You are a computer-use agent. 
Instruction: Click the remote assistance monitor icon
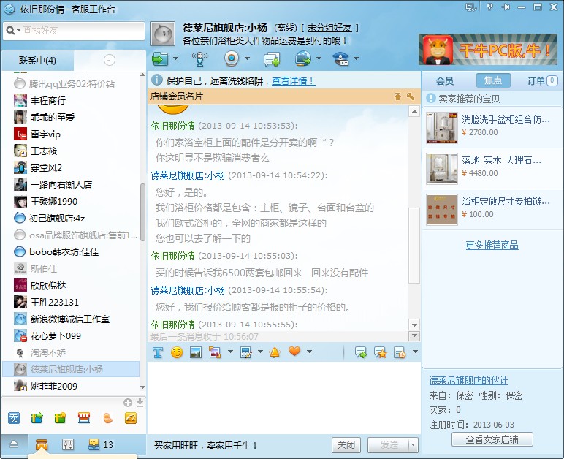(x=303, y=58)
